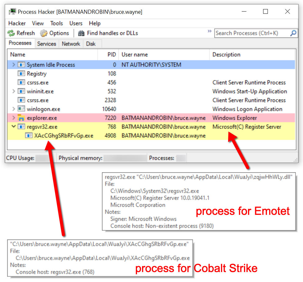This screenshot has width=303, height=282.
Task: Click PID value 4908
Action: (x=110, y=136)
